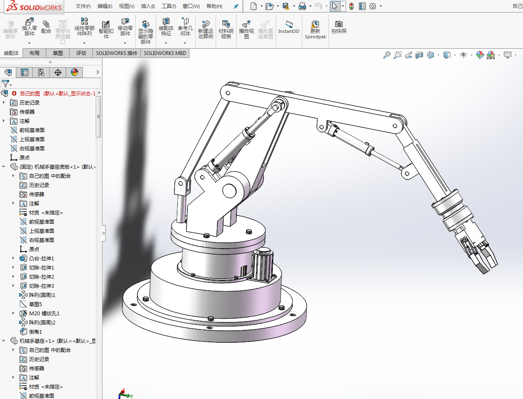Image resolution: width=523 pixels, height=399 pixels.
Task: Expand the 切除-拉伸3 feature
Action: click(x=13, y=286)
